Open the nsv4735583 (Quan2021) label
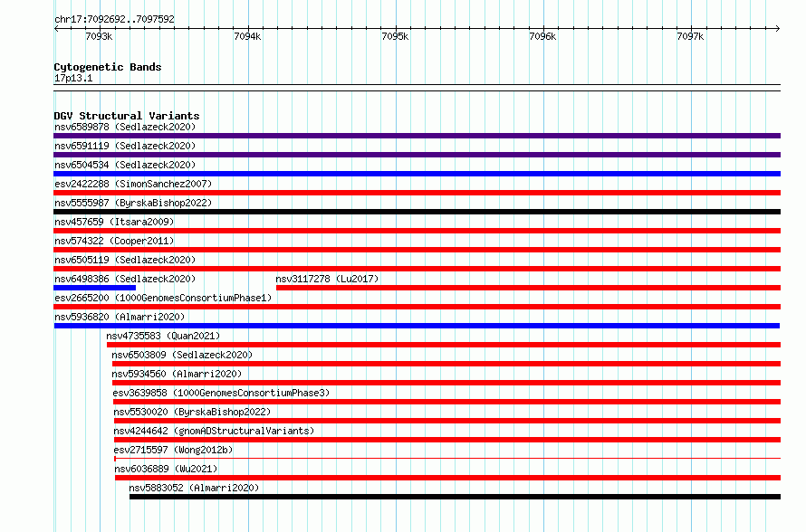 [163, 336]
